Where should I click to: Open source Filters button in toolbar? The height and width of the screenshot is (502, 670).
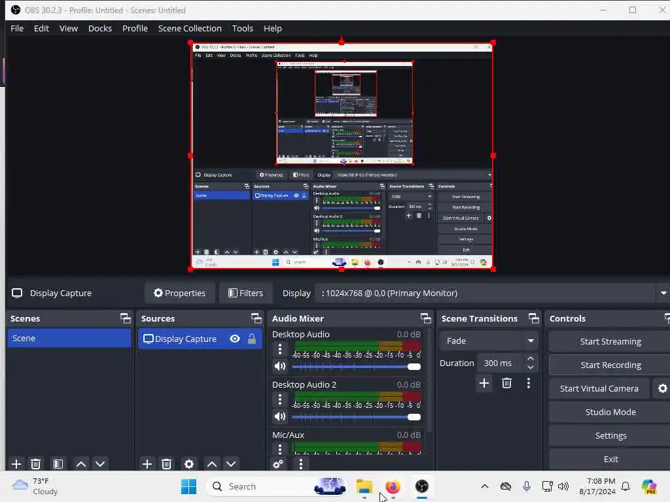coord(245,293)
